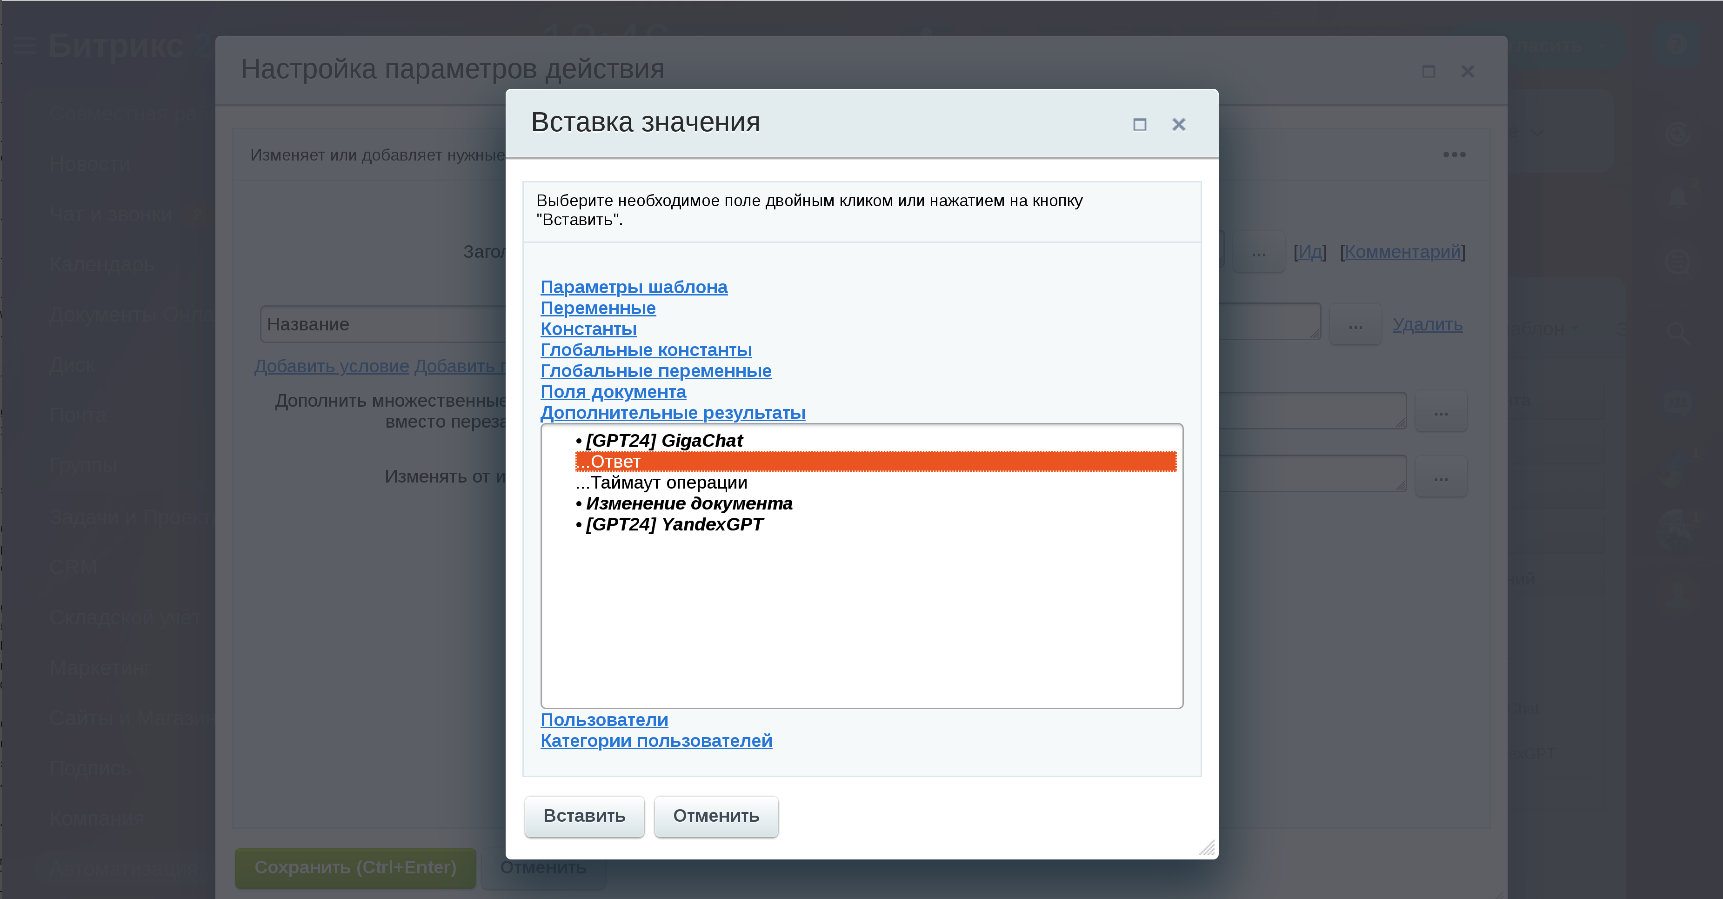Open the ellipsis button next to Ид link
Screen dimensions: 1723x899
coord(1259,252)
